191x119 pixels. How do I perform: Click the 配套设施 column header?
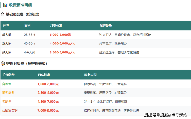pyautogui.click(x=106, y=26)
